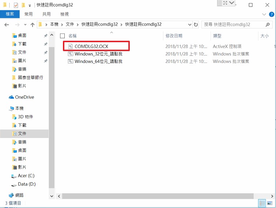The width and height of the screenshot is (276, 208).
Task: Select 本機 in the navigation pane
Action: coord(19,108)
